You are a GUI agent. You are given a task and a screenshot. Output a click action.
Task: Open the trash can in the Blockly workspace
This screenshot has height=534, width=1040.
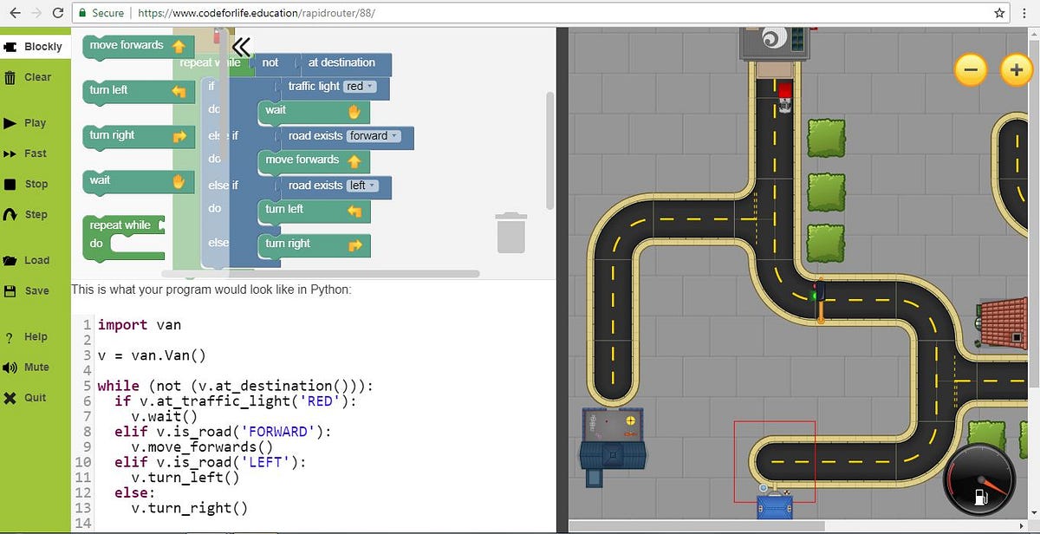511,232
